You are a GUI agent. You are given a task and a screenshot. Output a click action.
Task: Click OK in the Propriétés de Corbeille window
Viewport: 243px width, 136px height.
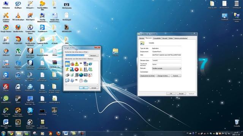pyautogui.click(x=171, y=94)
